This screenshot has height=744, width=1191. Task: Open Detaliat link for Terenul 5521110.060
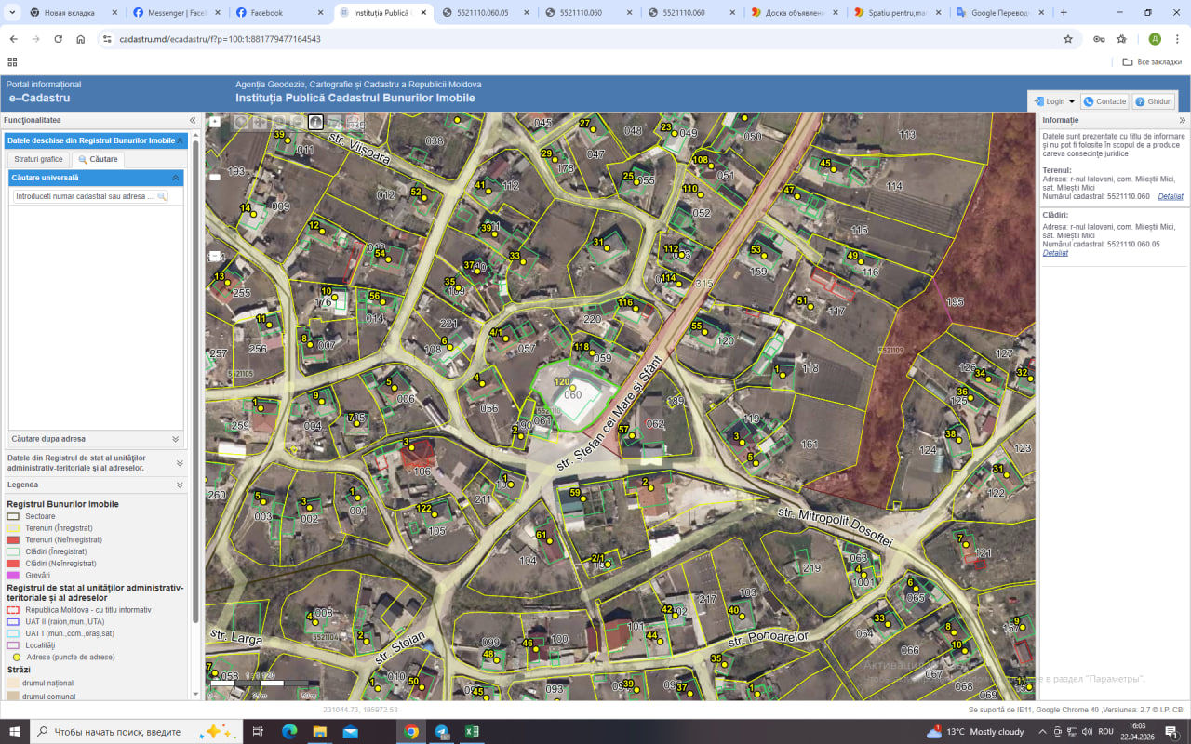[x=1171, y=197]
